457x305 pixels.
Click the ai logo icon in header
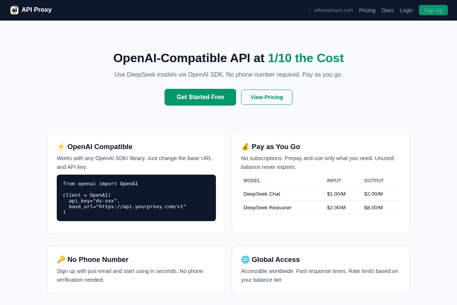coord(14,10)
